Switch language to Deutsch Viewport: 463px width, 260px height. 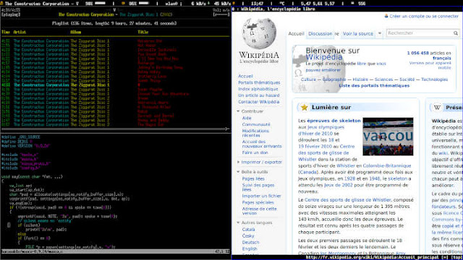tap(250, 243)
